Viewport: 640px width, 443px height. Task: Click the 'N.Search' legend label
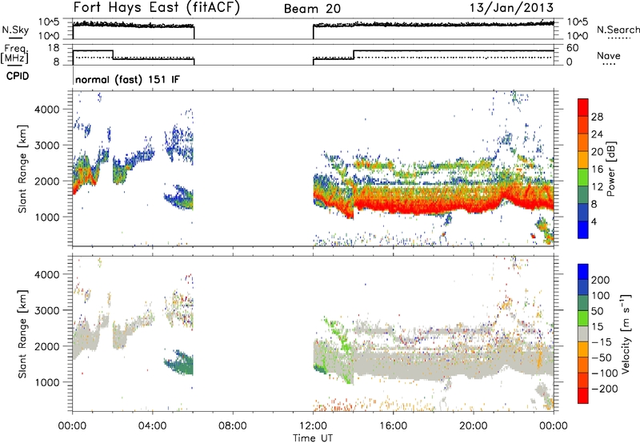tap(618, 30)
